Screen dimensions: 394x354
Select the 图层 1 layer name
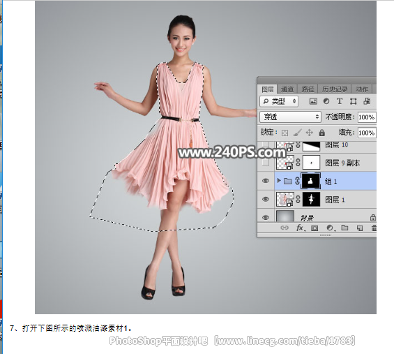click(x=335, y=200)
